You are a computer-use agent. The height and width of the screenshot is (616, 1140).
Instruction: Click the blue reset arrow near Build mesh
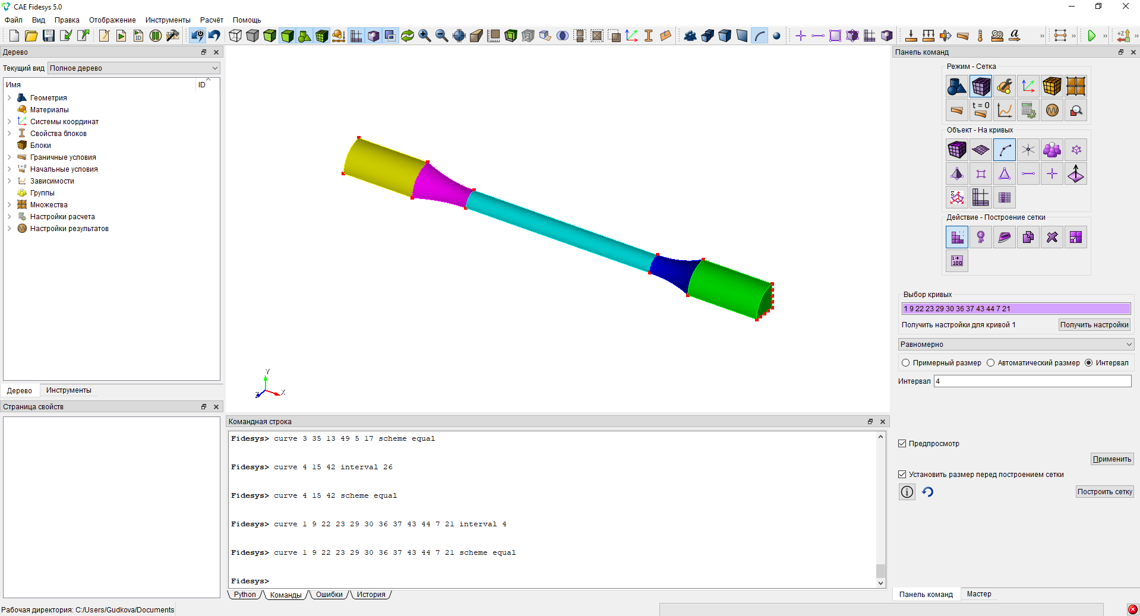[928, 492]
